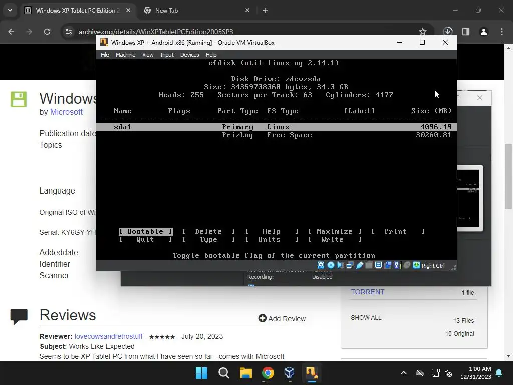Open reviewer lovecowsandretrostuff profile link

click(x=108, y=336)
